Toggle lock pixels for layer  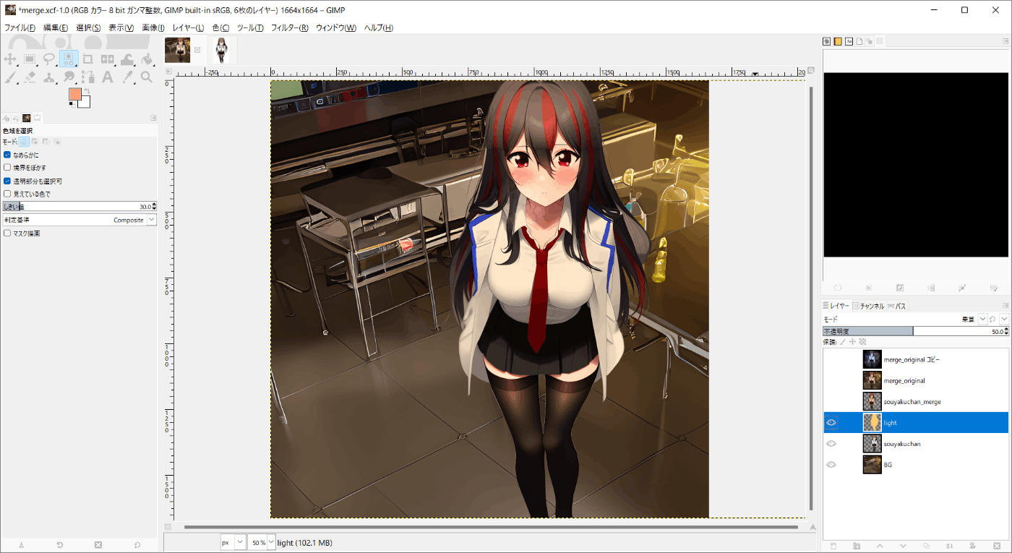[843, 341]
